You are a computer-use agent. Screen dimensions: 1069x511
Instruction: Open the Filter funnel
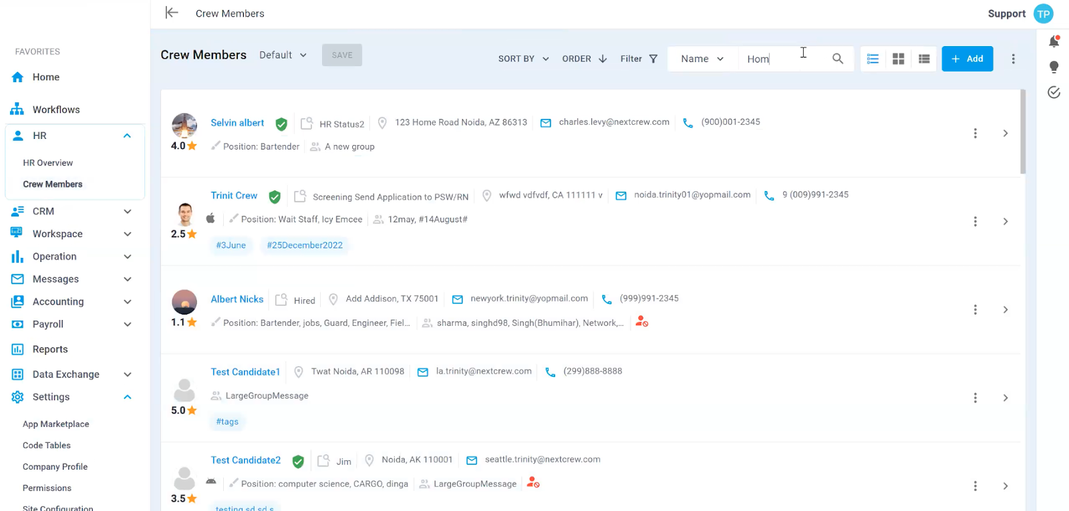639,59
